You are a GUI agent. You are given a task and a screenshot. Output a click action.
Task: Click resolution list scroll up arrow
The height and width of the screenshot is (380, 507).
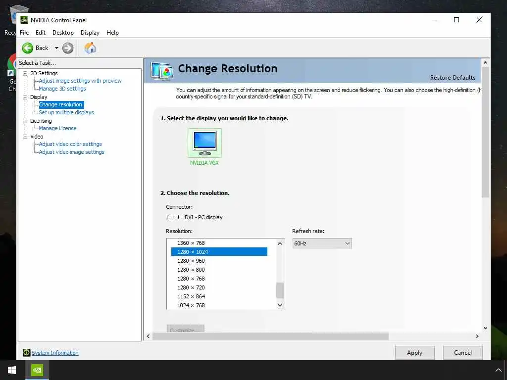pyautogui.click(x=280, y=243)
